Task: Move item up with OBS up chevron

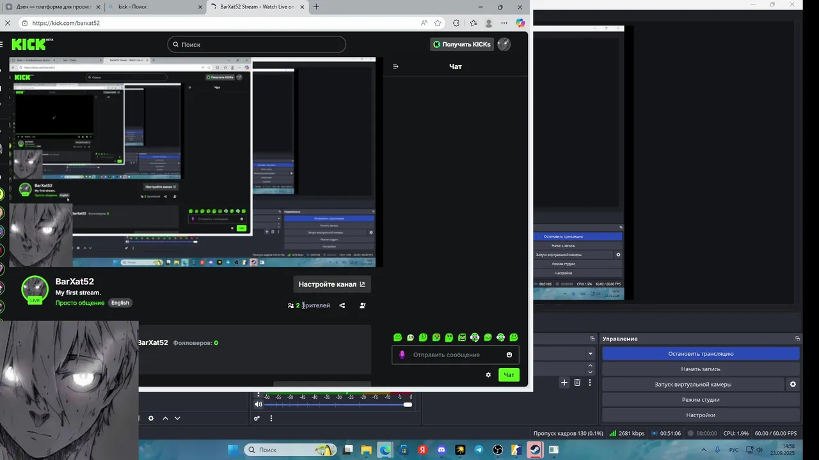Action: click(591, 365)
